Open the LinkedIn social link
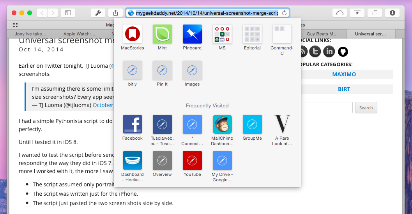 tap(329, 51)
